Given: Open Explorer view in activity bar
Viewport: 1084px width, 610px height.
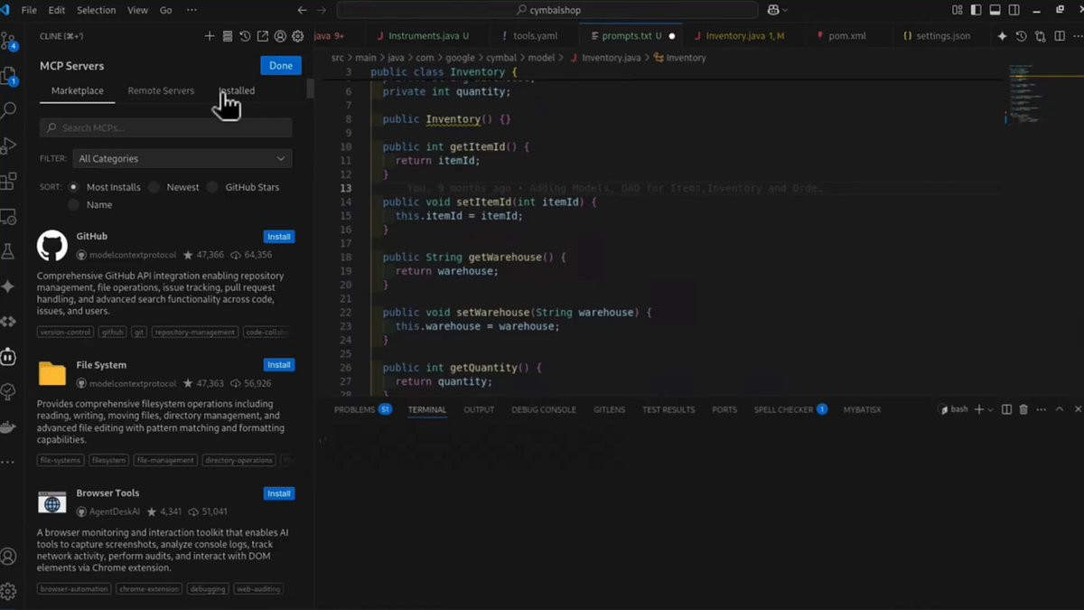Looking at the screenshot, I should point(9,76).
